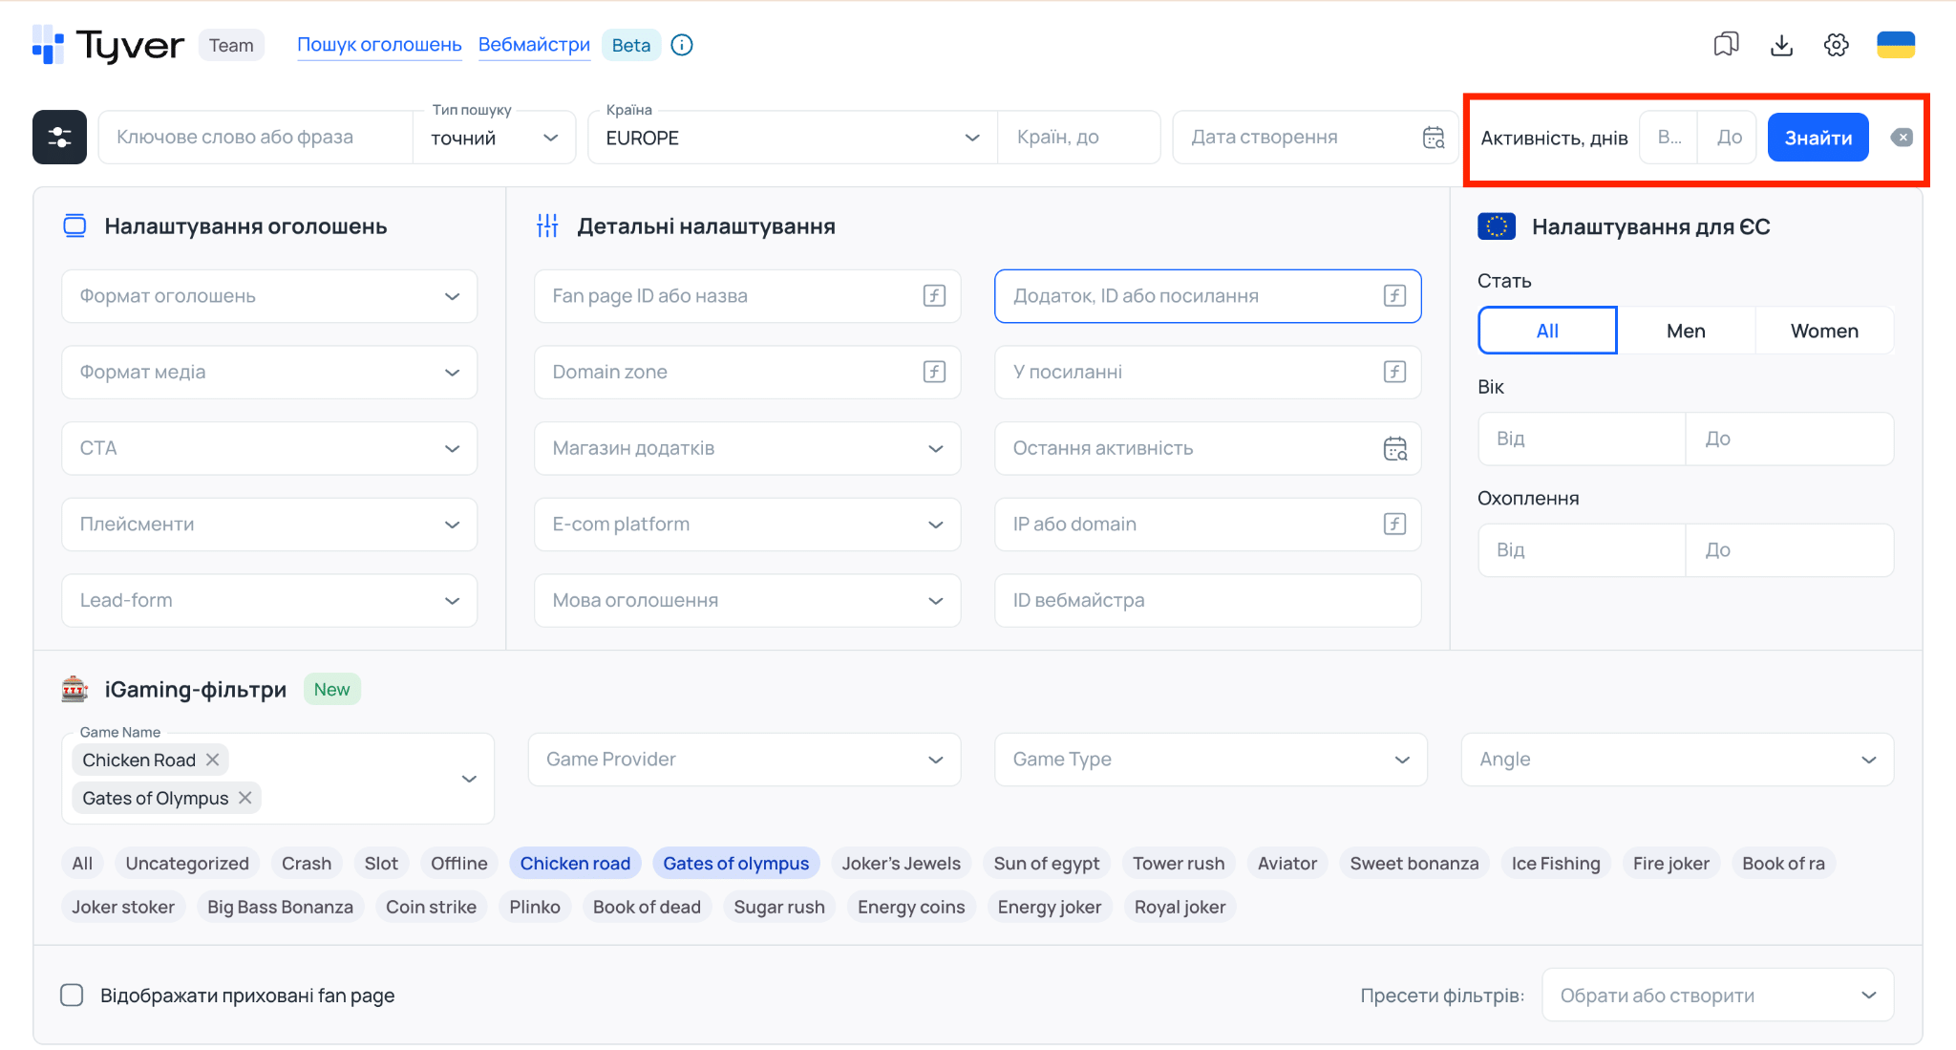Open the Game Provider dropdown
The width and height of the screenshot is (1956, 1050).
pos(744,760)
